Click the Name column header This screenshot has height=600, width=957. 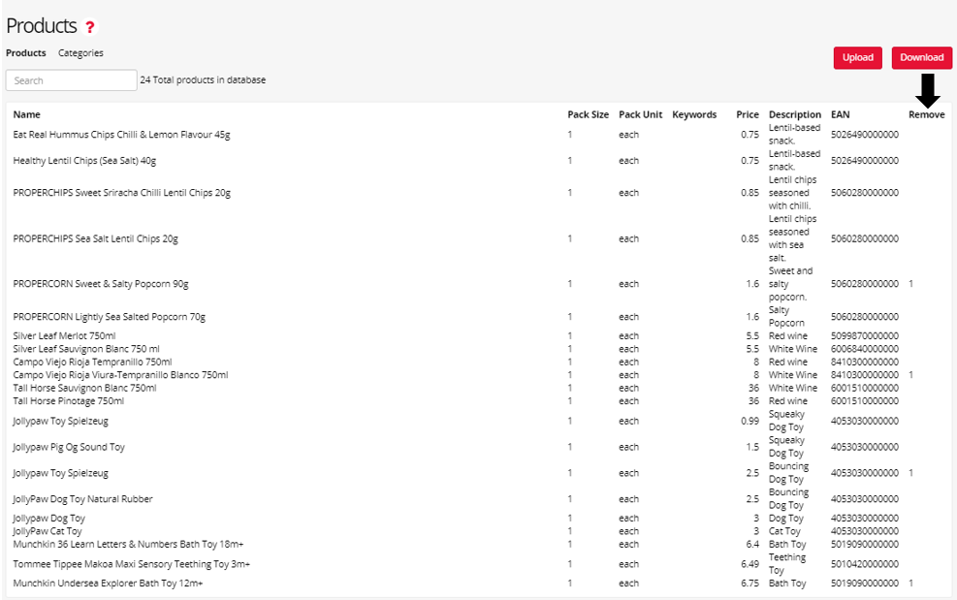pyautogui.click(x=27, y=114)
